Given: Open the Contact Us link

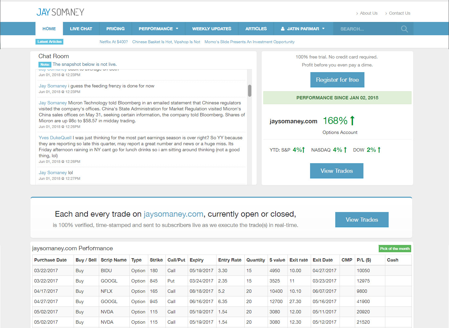Looking at the screenshot, I should (399, 13).
